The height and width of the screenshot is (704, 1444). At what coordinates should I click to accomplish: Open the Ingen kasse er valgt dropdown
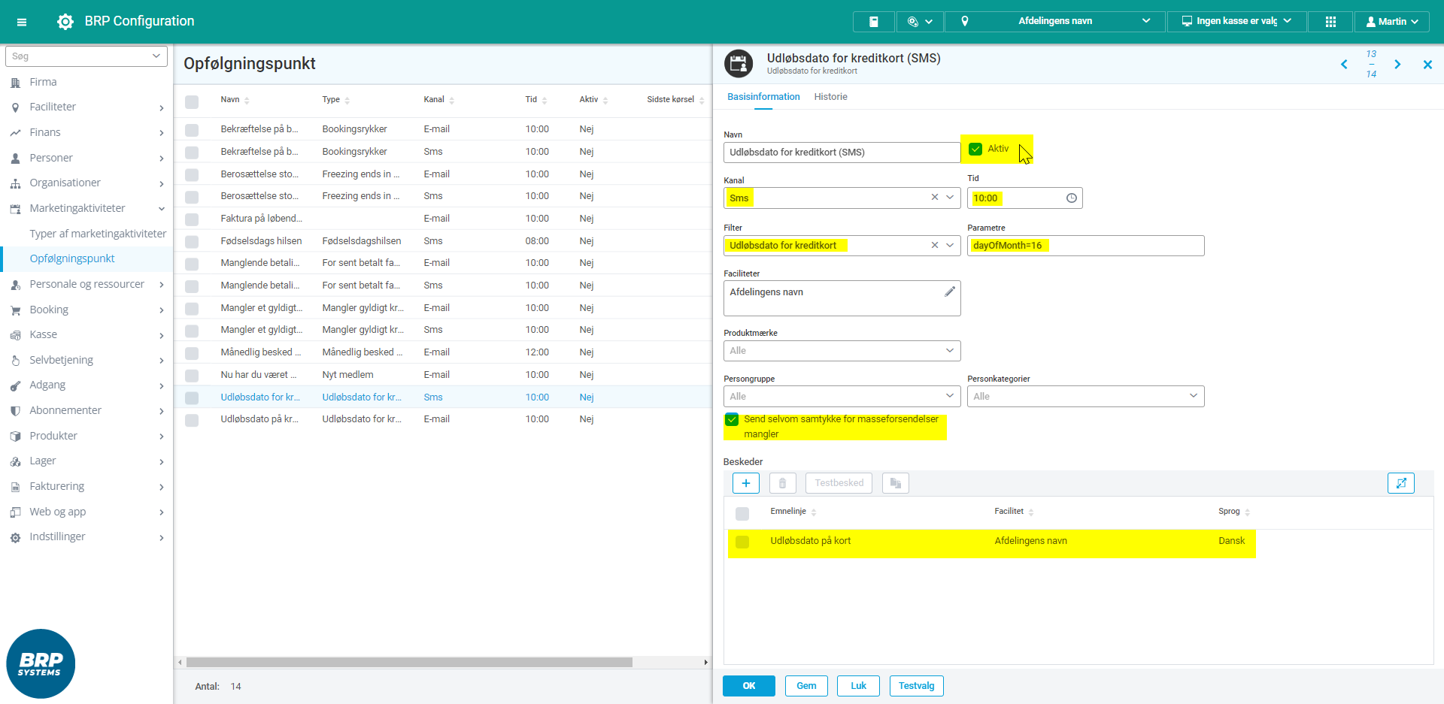coord(1236,22)
